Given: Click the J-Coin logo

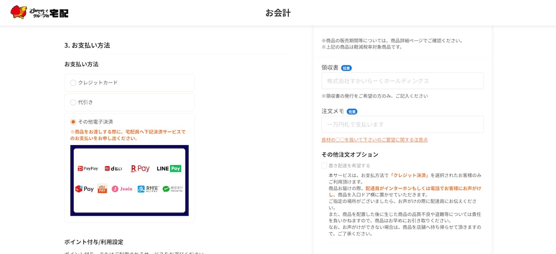Looking at the screenshot, I should click(x=122, y=189).
